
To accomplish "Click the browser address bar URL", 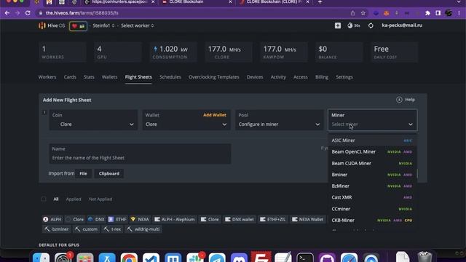I will click(x=82, y=13).
